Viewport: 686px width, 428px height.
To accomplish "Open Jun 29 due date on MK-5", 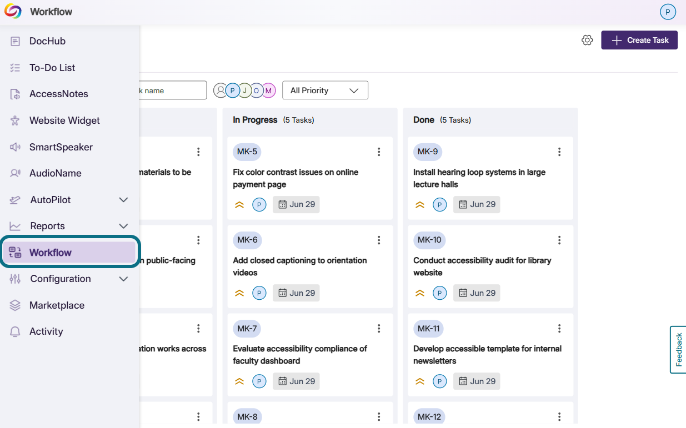I will click(x=296, y=204).
